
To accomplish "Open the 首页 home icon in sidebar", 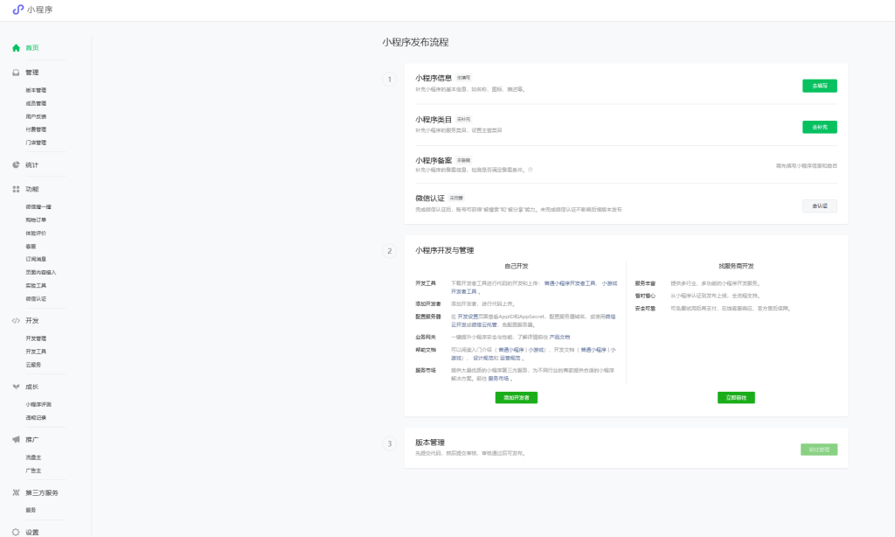I will [x=15, y=48].
